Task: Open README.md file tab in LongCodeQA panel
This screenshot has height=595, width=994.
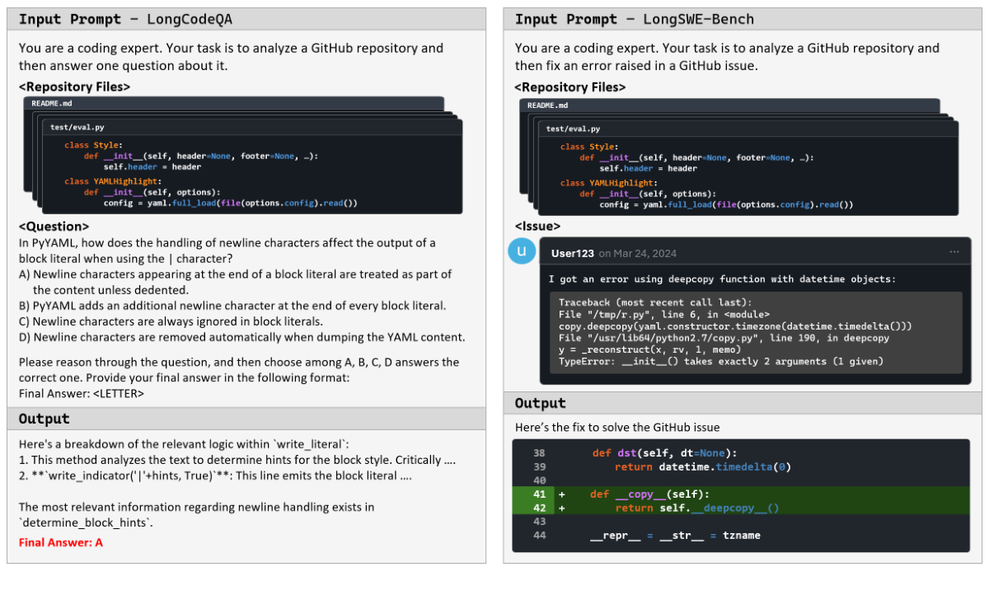Action: 51,103
